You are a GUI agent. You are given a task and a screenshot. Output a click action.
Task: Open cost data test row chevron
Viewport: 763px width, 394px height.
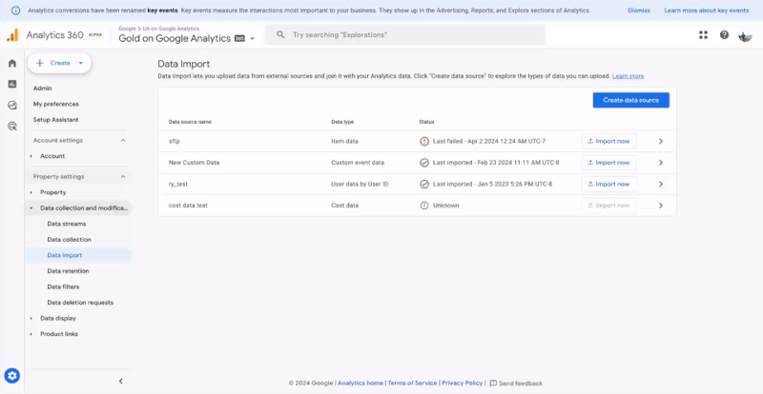click(x=660, y=206)
